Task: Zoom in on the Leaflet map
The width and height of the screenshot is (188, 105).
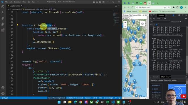Action: tap(125, 22)
